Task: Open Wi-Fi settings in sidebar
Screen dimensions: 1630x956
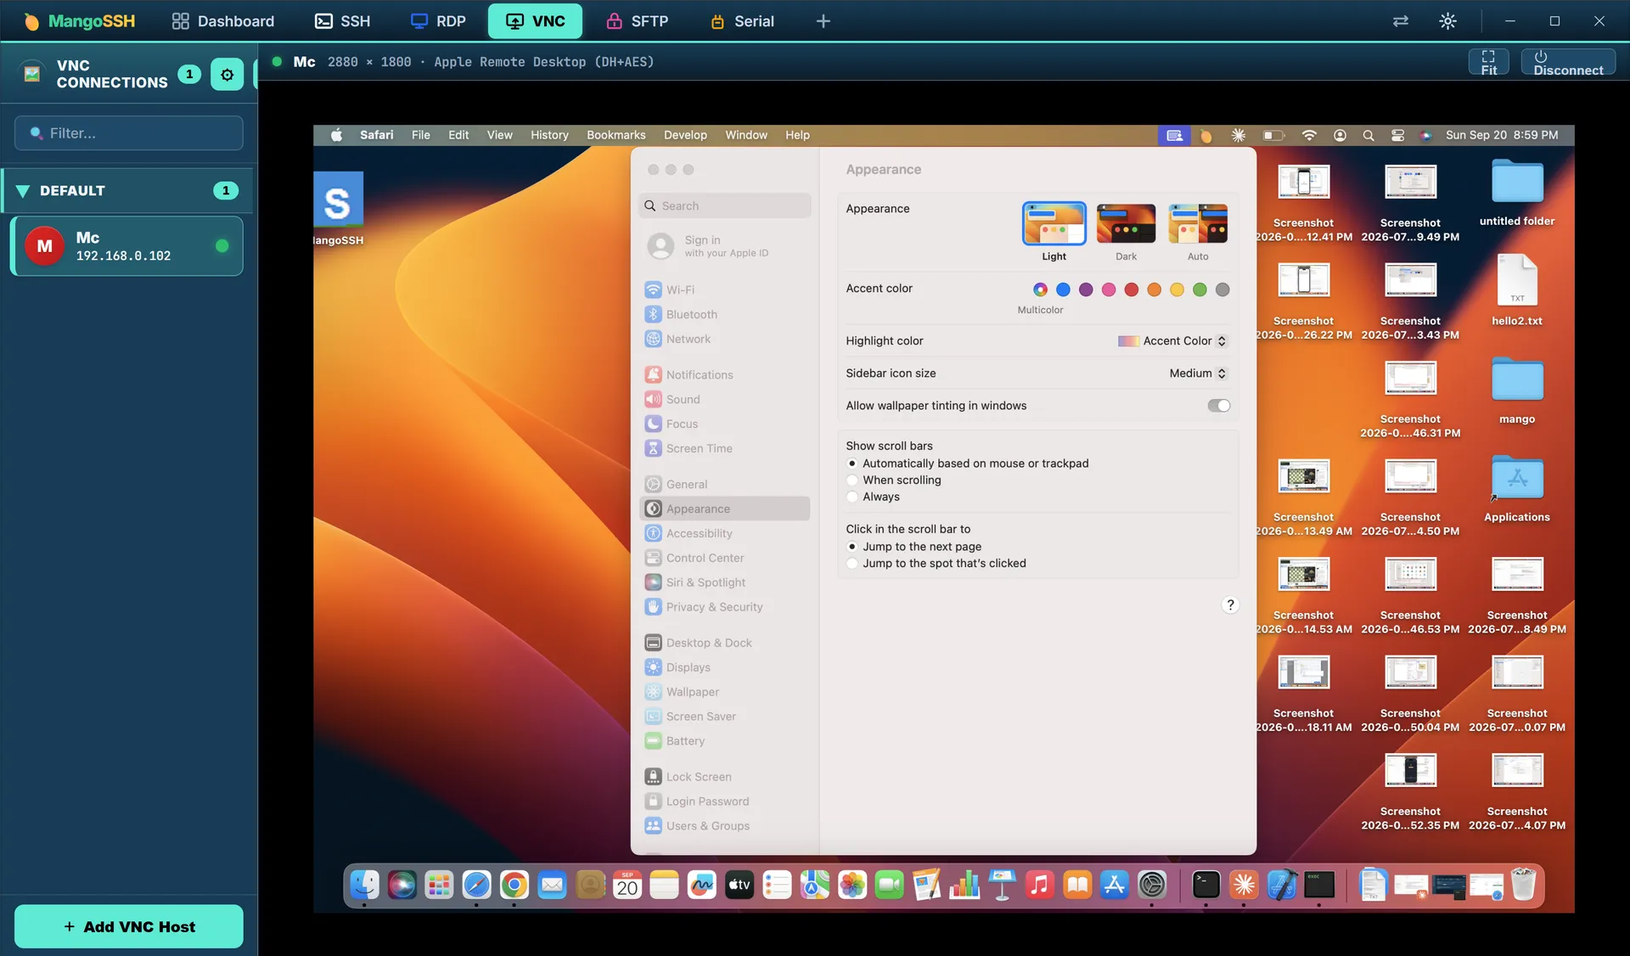Action: (x=725, y=290)
